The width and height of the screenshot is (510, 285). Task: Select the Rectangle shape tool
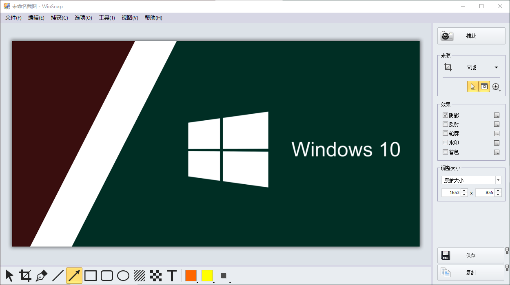91,276
